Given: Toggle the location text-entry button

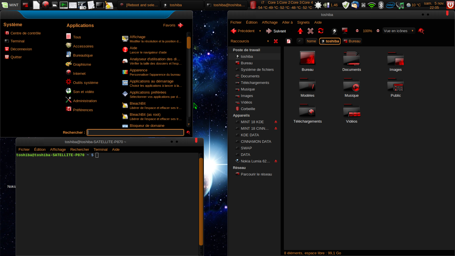Looking at the screenshot, I should pyautogui.click(x=289, y=41).
